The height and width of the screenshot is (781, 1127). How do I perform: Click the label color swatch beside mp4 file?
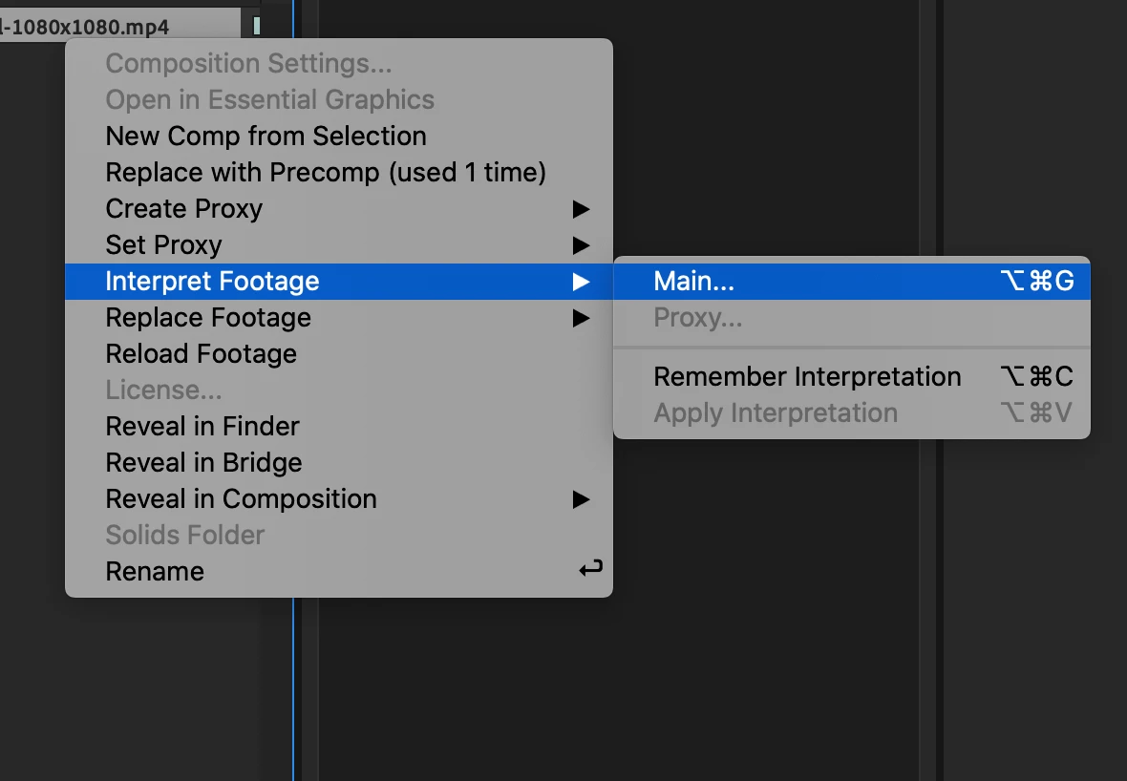(257, 27)
